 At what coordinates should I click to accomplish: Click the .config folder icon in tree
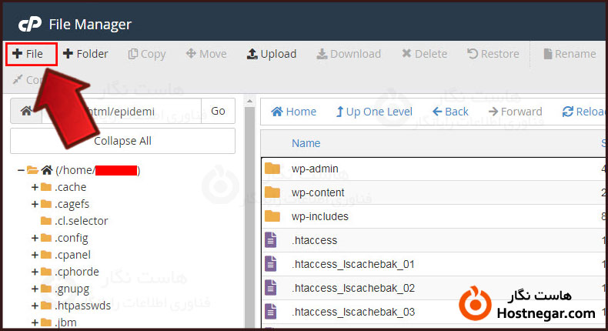(46, 238)
